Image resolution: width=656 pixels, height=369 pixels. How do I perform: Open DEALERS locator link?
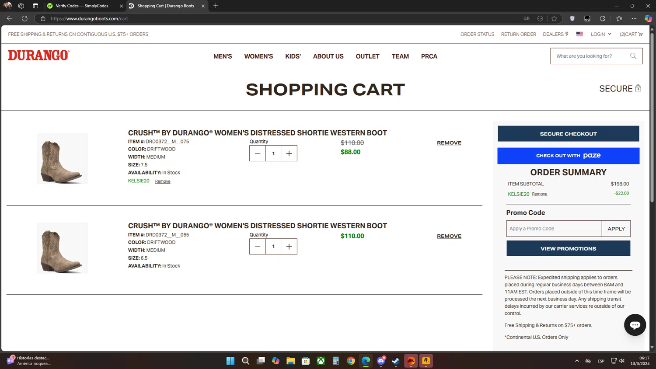point(555,34)
